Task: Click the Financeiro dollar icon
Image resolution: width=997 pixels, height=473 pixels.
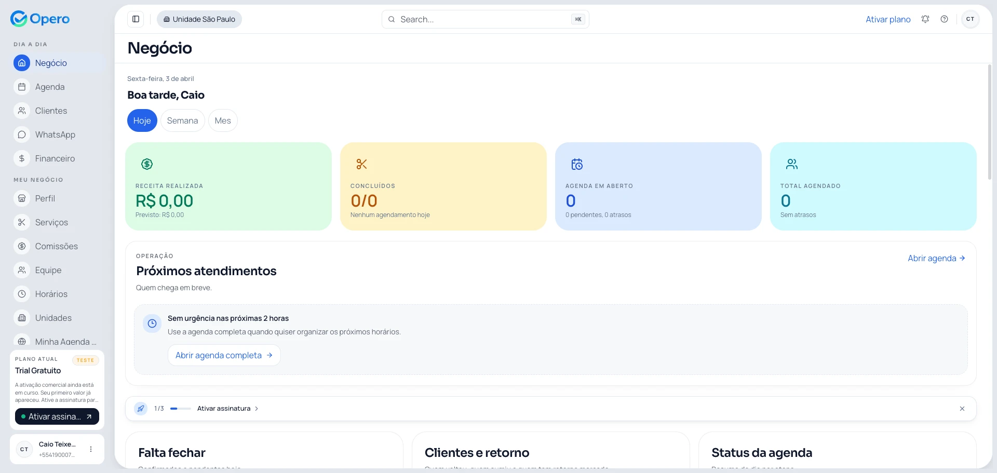Action: tap(21, 158)
